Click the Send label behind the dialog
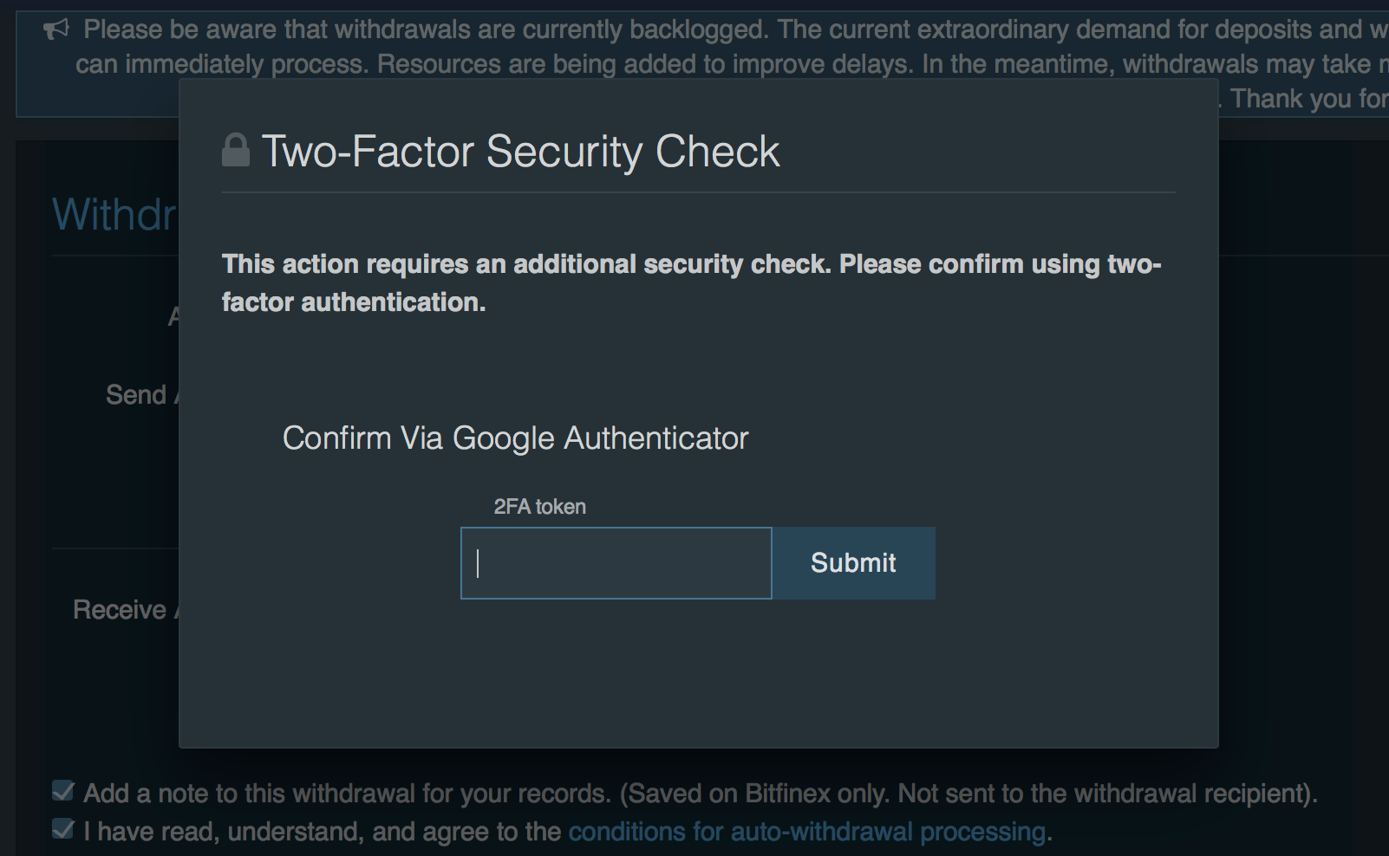 (x=136, y=395)
